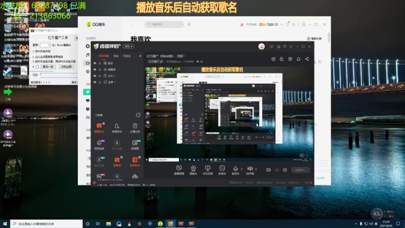Open 直播伴侣 settings gear

pos(285,170)
